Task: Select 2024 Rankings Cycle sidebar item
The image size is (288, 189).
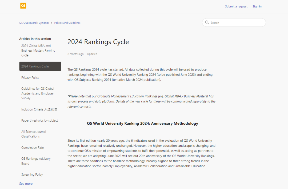Action: pos(40,66)
